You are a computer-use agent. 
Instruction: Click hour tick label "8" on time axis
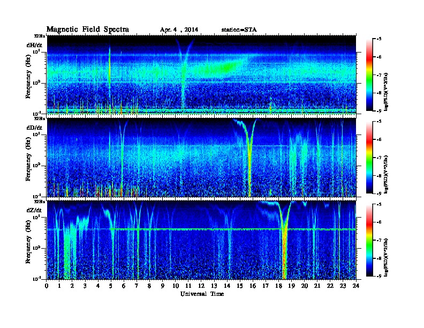[x=149, y=286]
